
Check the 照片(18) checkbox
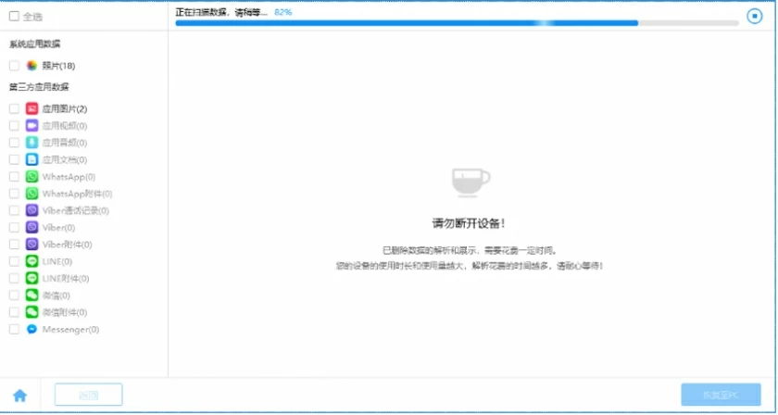(x=14, y=66)
